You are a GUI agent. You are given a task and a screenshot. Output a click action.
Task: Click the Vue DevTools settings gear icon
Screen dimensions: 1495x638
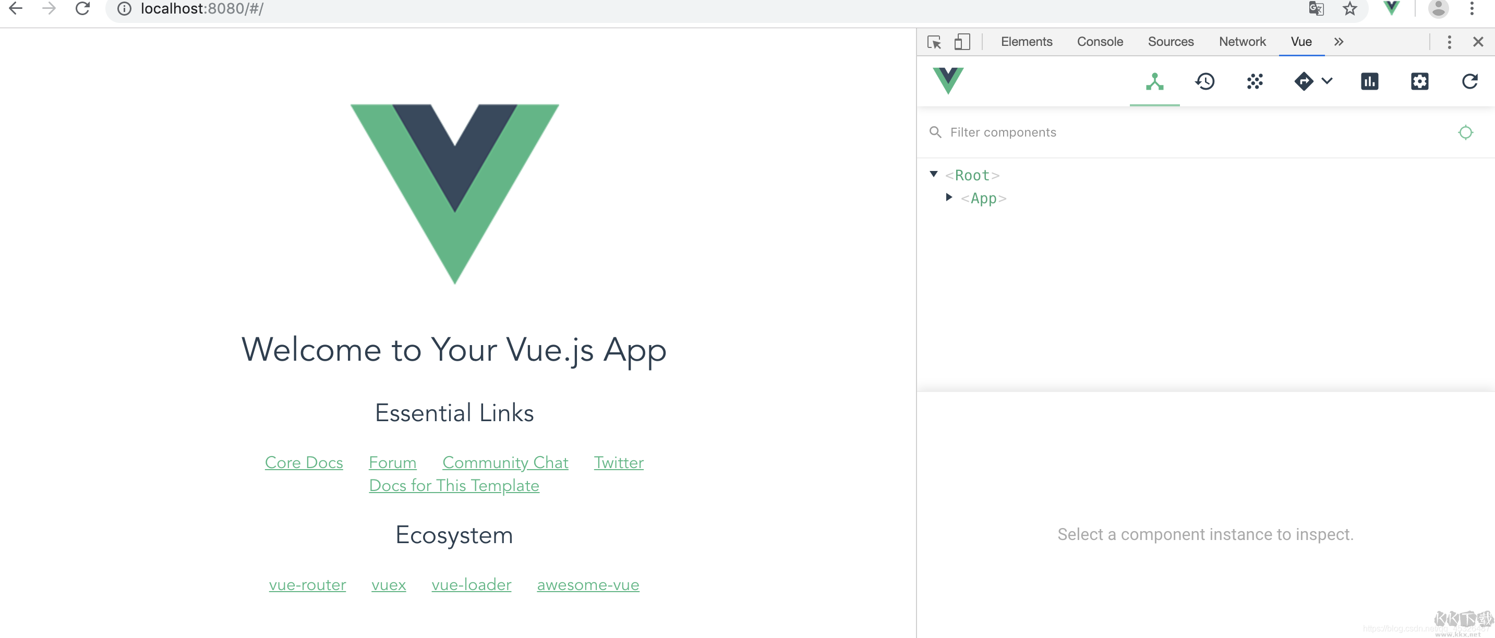pos(1420,82)
